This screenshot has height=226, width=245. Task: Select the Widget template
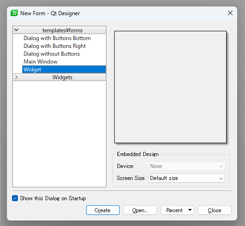click(64, 70)
